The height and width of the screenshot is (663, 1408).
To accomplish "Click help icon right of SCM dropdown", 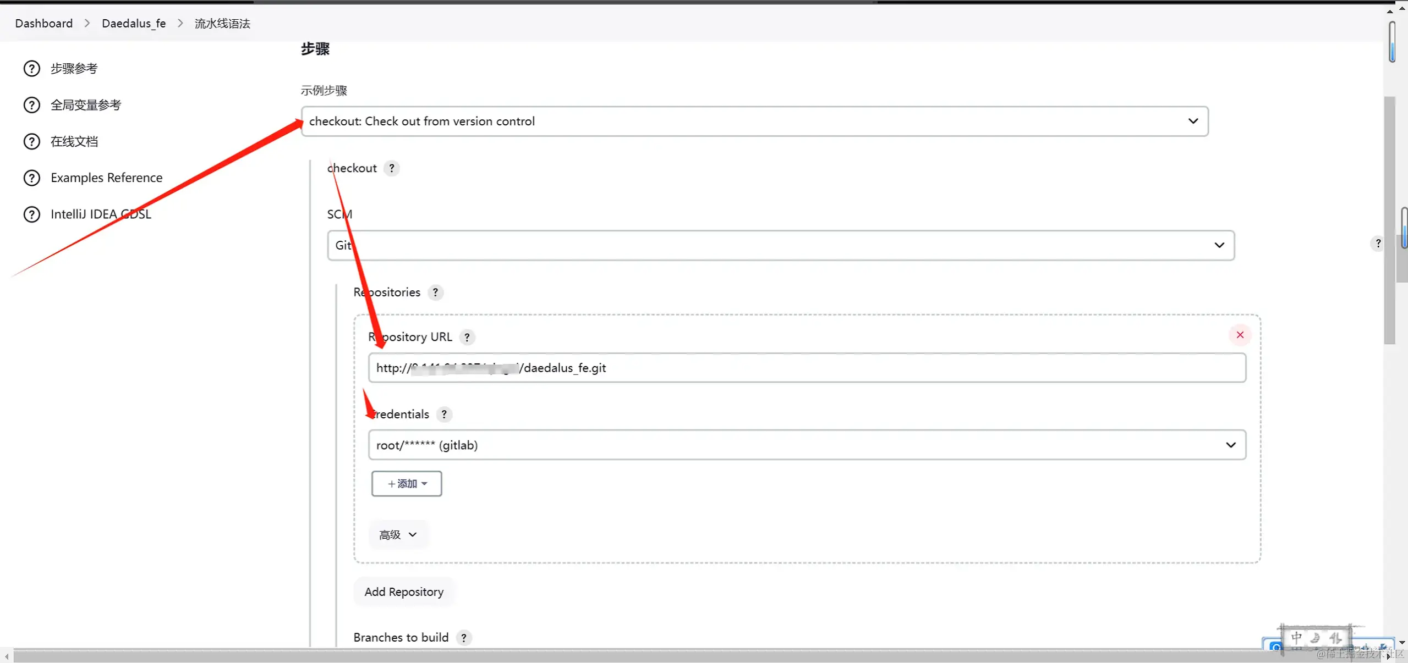I will (1377, 244).
